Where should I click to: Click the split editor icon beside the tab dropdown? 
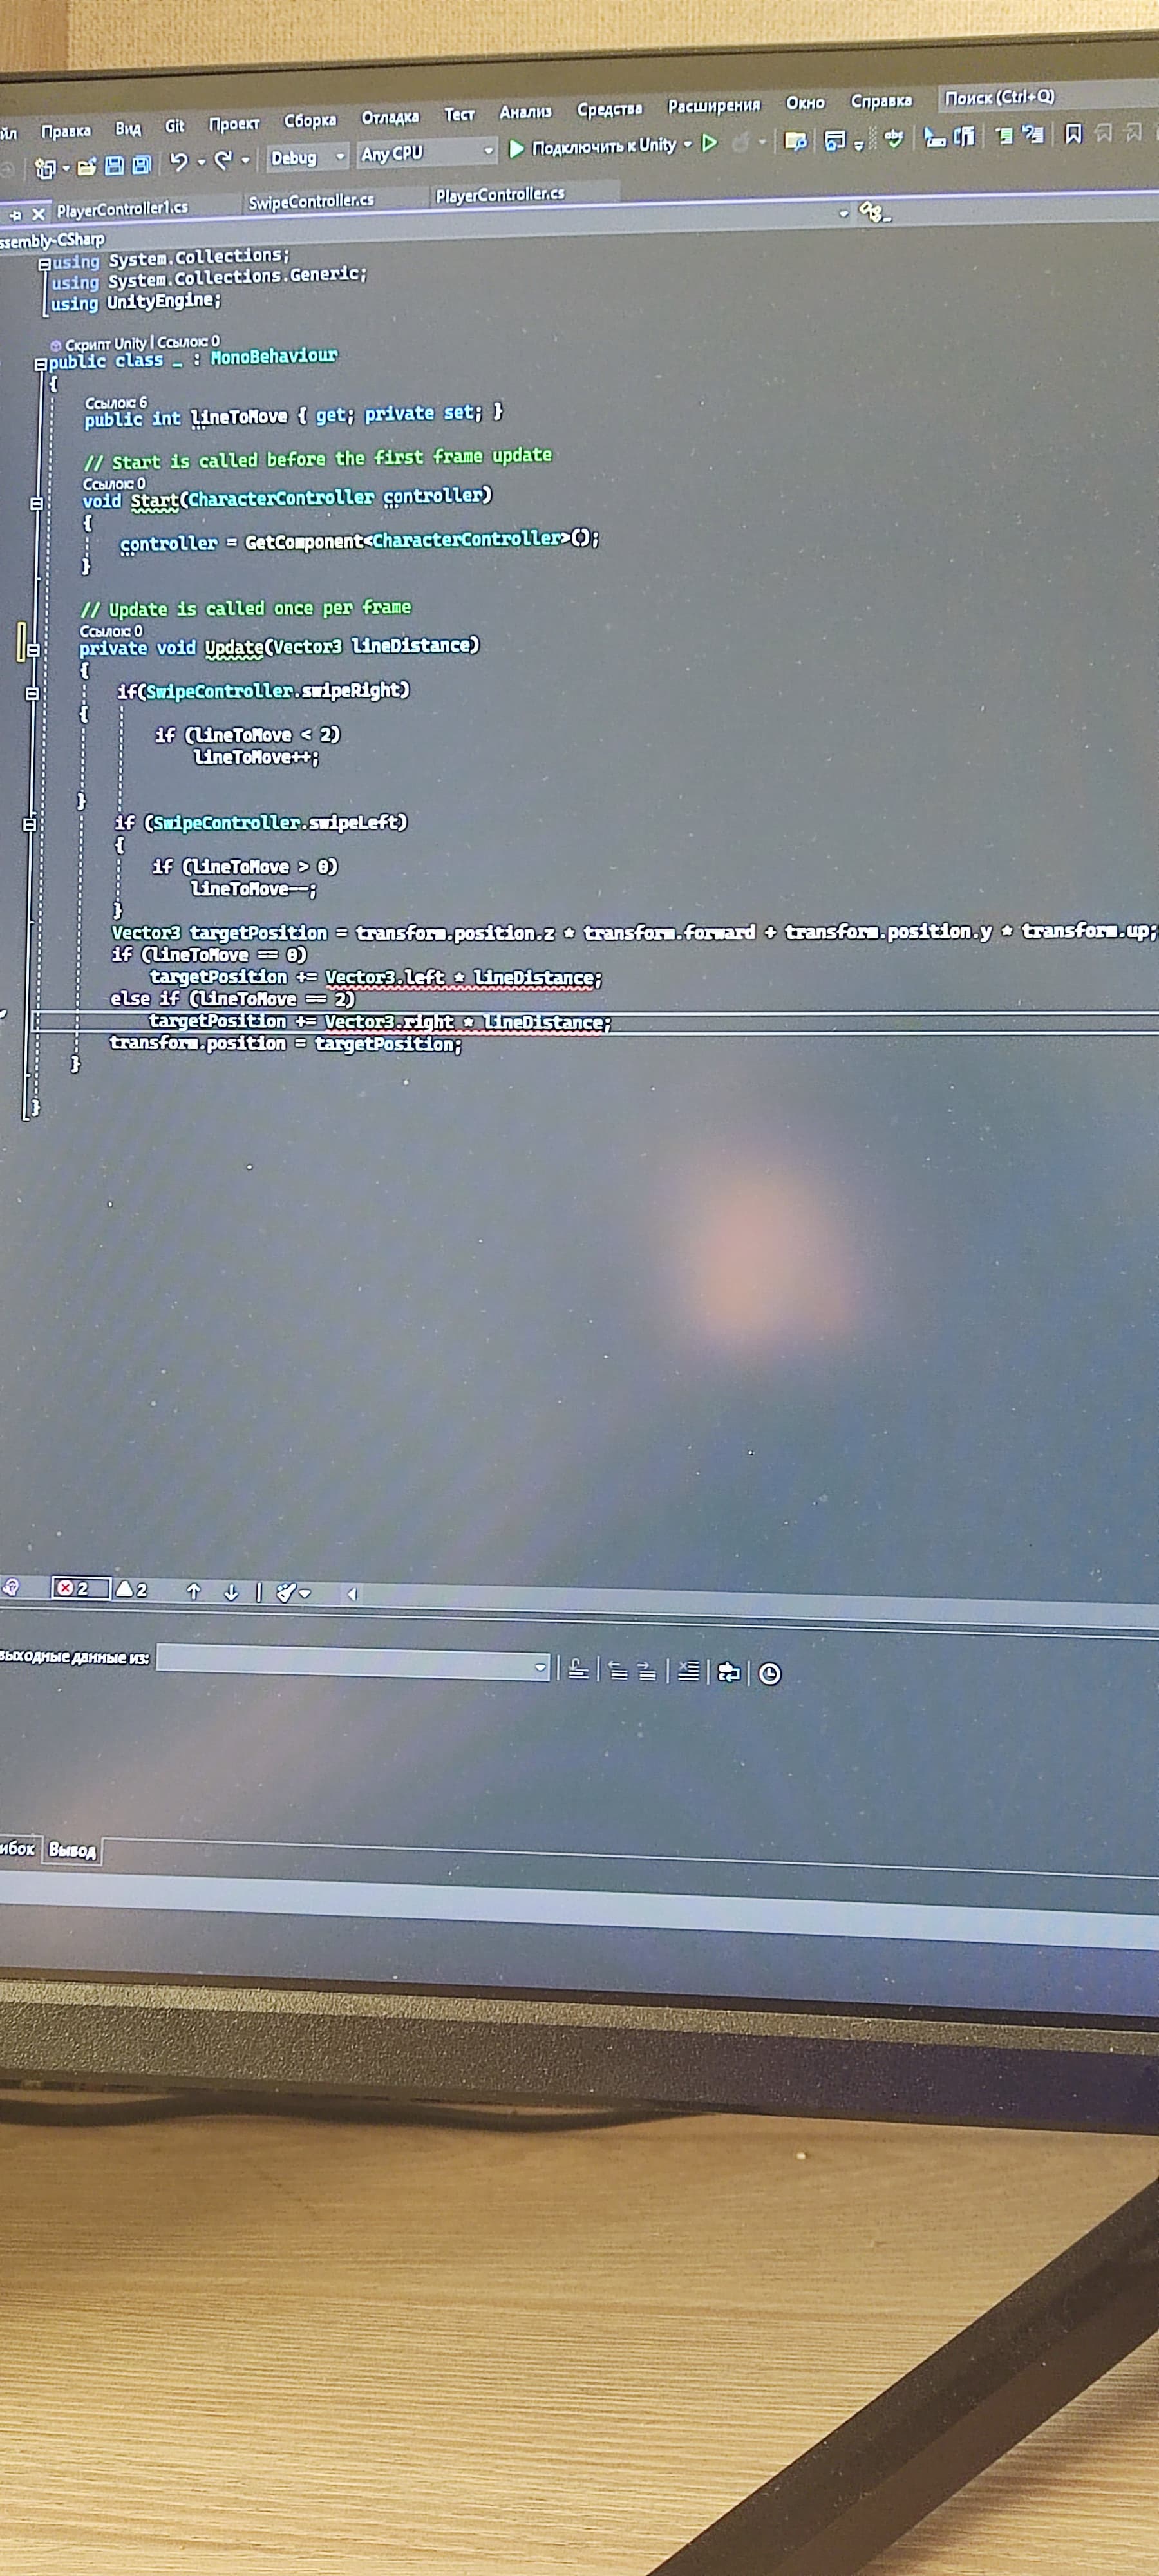[875, 212]
